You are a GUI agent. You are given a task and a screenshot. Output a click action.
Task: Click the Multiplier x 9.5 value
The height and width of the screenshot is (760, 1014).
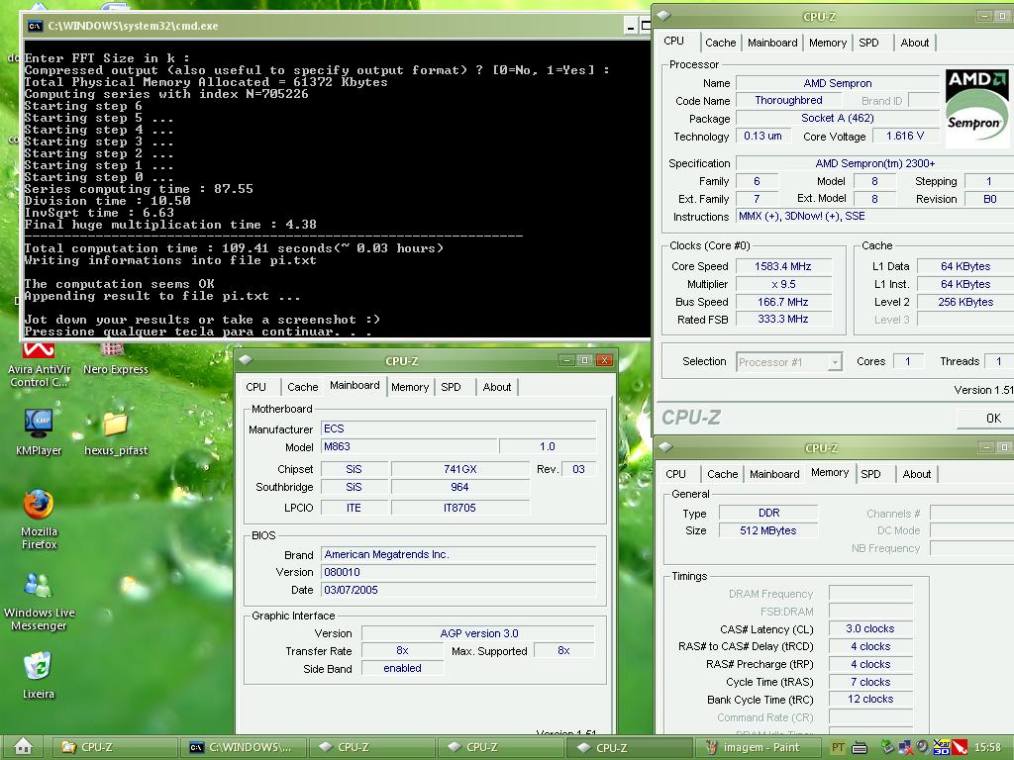[783, 284]
